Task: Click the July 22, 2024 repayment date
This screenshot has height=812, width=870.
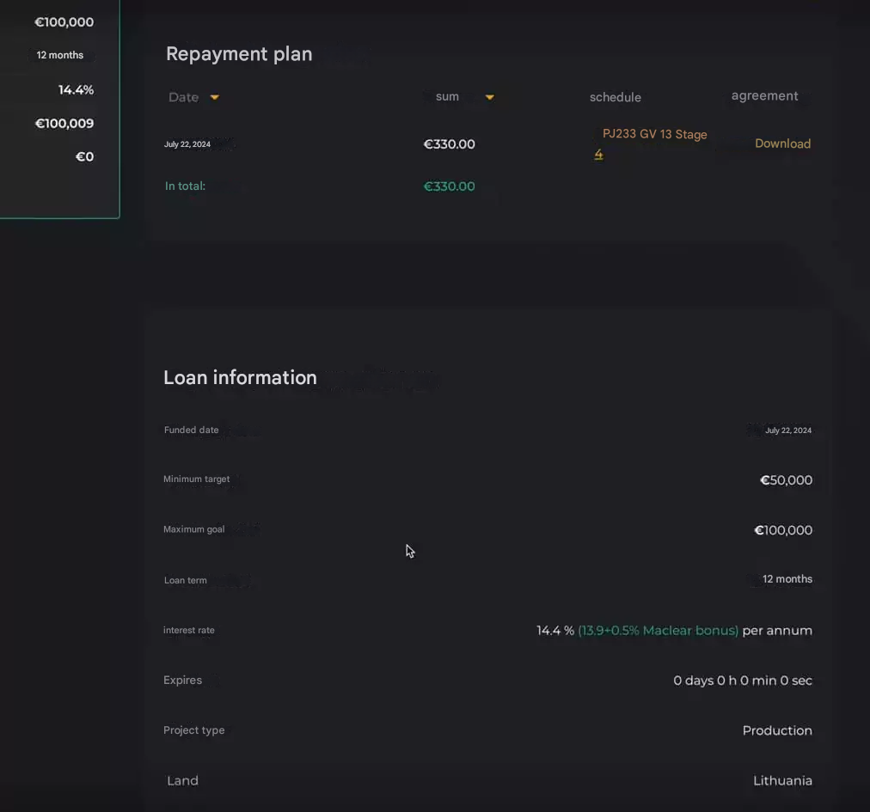Action: click(x=187, y=144)
